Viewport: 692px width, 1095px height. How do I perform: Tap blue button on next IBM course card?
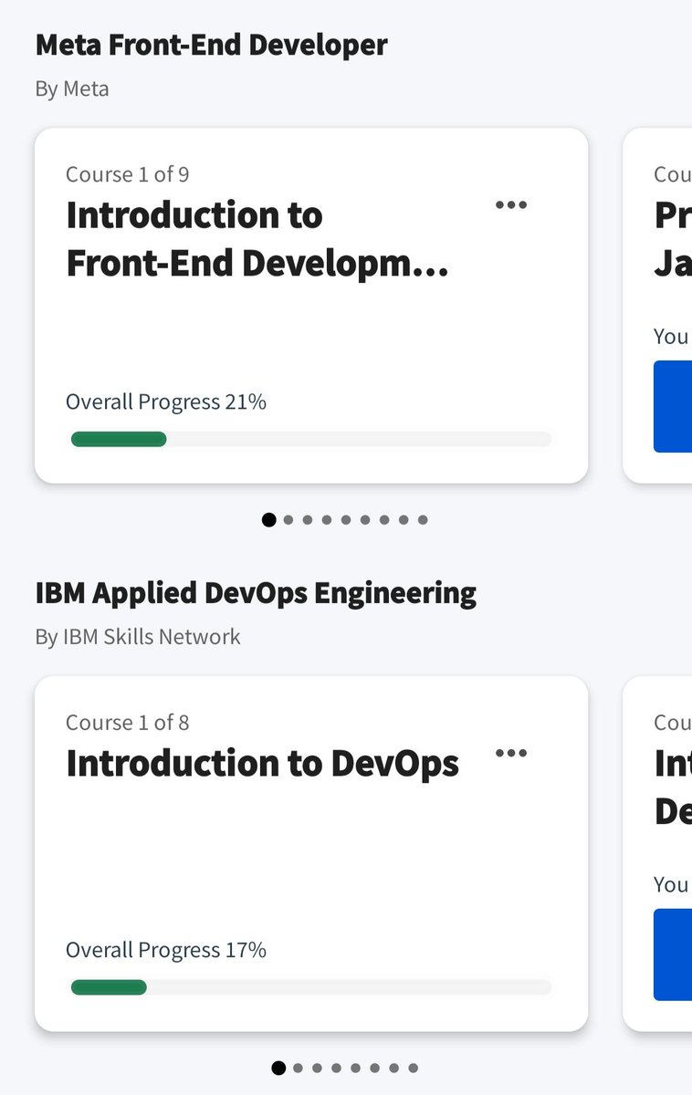pos(673,954)
